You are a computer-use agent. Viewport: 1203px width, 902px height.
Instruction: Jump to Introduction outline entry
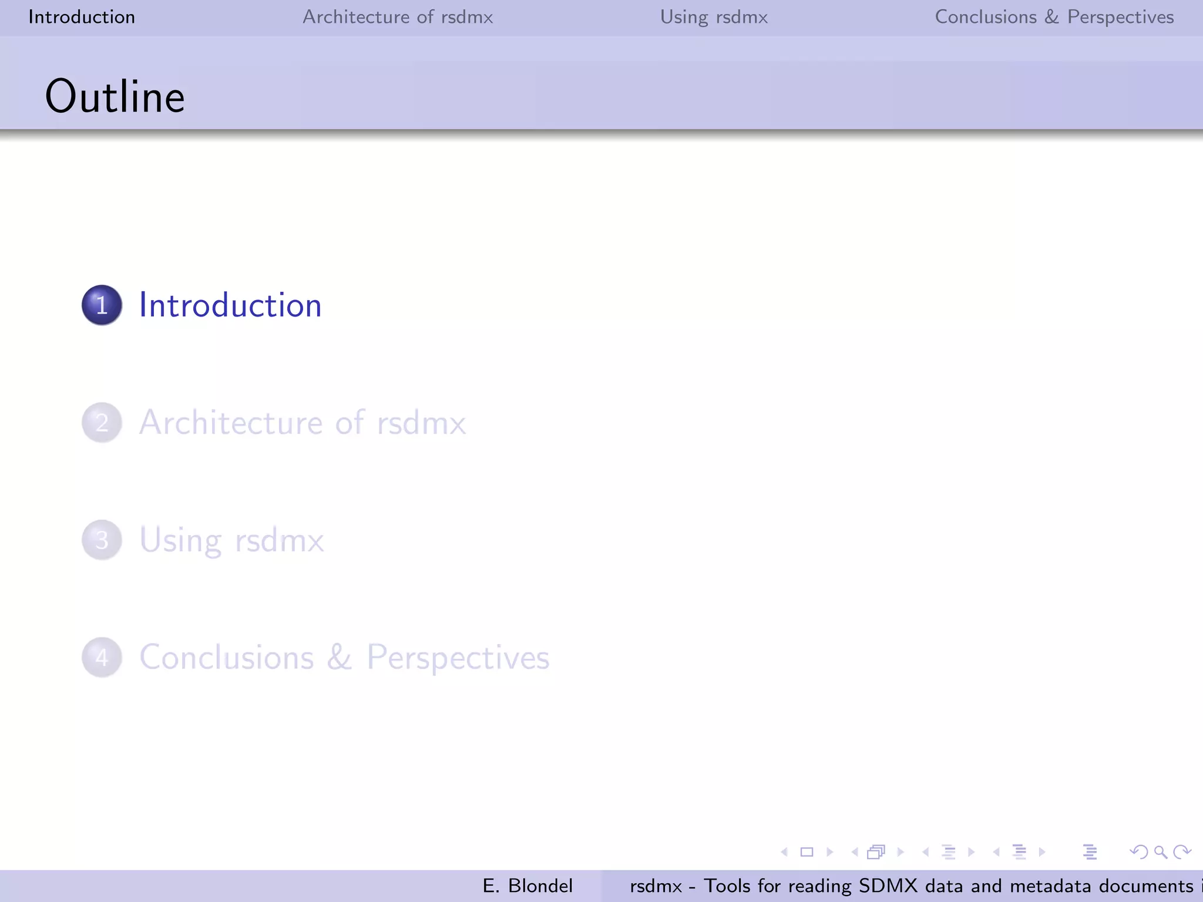[x=230, y=305]
